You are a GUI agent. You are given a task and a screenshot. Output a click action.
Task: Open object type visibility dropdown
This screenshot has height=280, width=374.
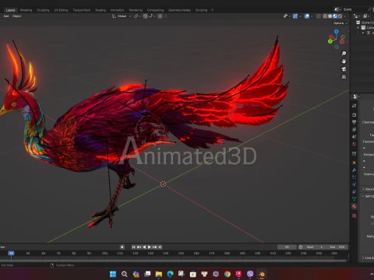pyautogui.click(x=287, y=16)
